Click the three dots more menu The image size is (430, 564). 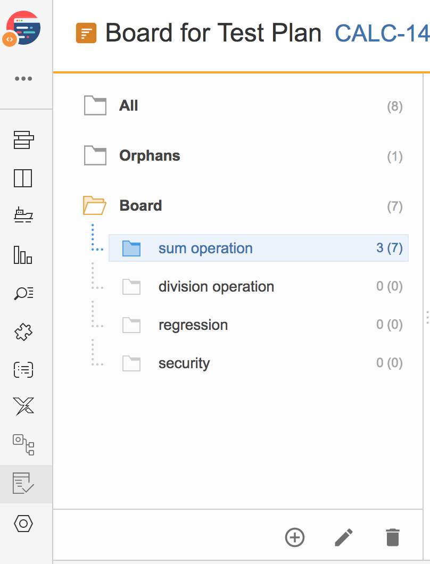(23, 78)
